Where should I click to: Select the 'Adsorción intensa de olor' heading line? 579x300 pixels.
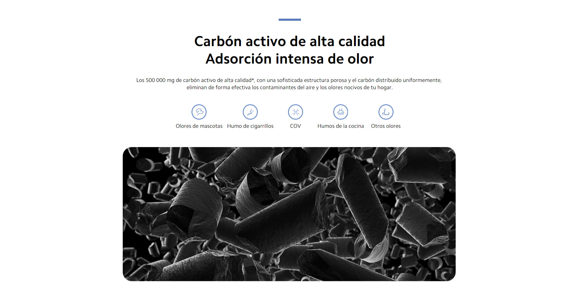pyautogui.click(x=289, y=59)
